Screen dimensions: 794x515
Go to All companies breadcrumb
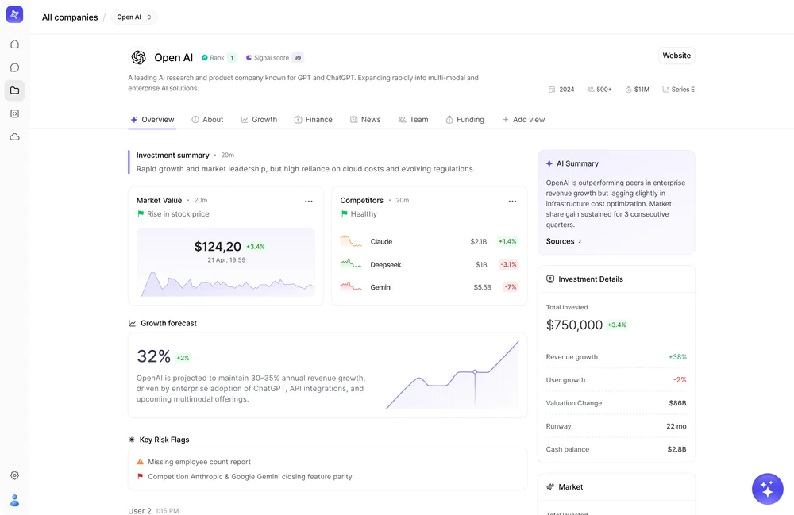click(x=70, y=17)
